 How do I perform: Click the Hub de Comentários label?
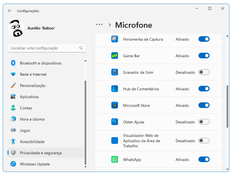141,89
